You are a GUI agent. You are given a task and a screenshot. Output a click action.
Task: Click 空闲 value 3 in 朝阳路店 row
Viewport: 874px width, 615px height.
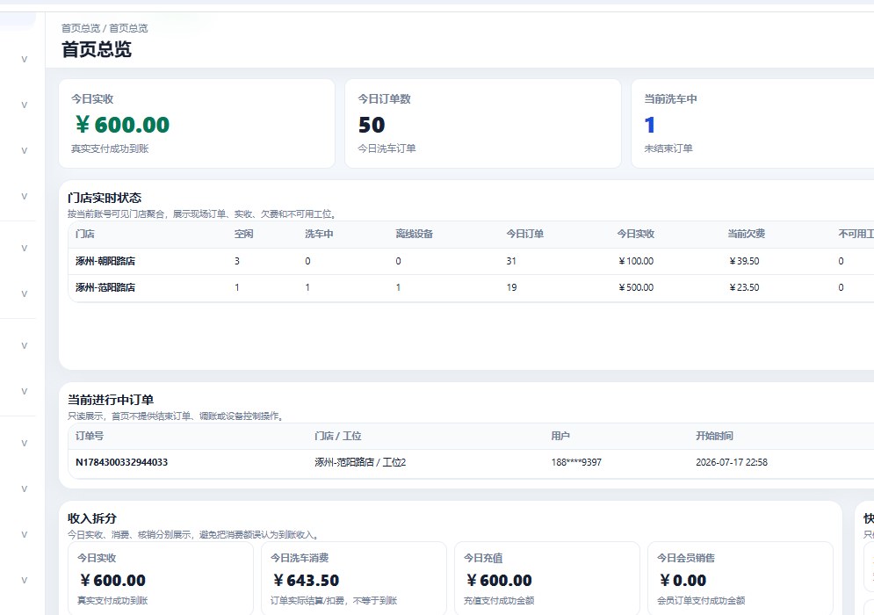(x=237, y=261)
